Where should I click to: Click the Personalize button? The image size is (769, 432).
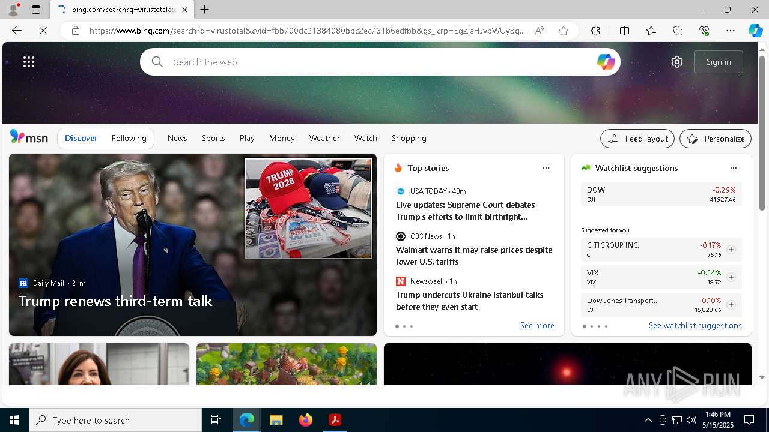click(716, 139)
